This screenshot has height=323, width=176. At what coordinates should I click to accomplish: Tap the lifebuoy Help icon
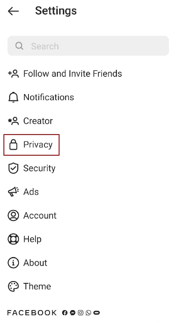(x=13, y=239)
